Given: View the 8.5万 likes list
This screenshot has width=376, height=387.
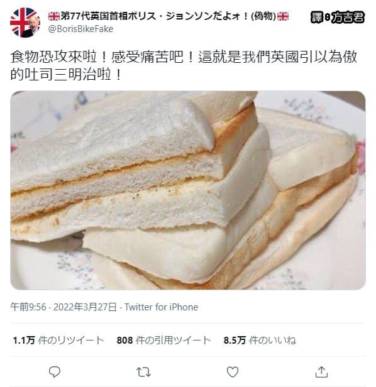Looking at the screenshot, I should click(260, 340).
